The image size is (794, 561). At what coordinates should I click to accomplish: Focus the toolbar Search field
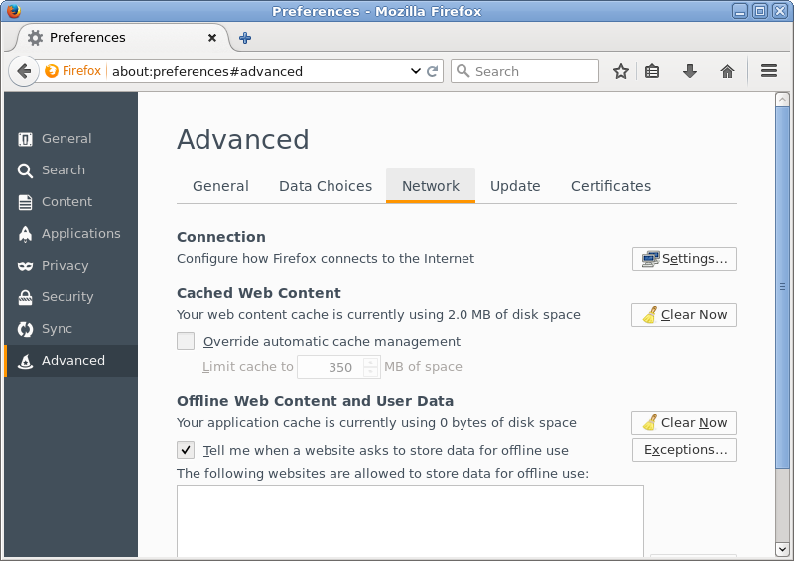pyautogui.click(x=525, y=71)
